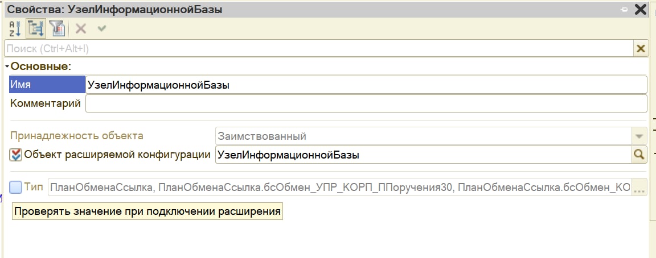Click the Объект расширяемой конфигурации value field
The image size is (656, 258).
(423, 155)
